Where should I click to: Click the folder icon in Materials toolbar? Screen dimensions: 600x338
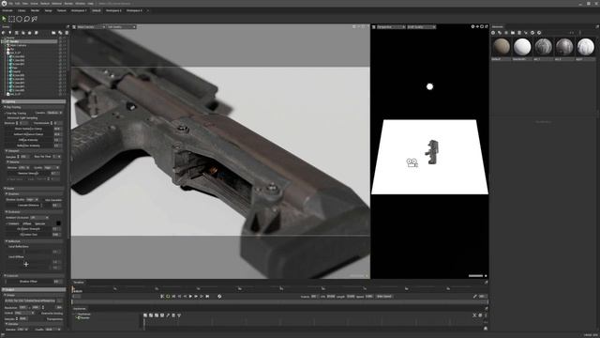pyautogui.click(x=513, y=33)
